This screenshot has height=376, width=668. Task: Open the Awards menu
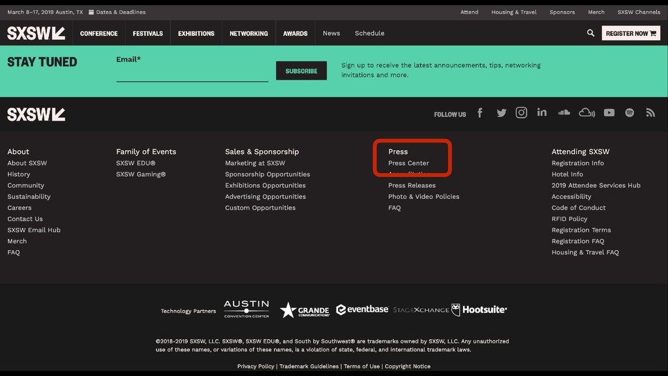tap(296, 33)
